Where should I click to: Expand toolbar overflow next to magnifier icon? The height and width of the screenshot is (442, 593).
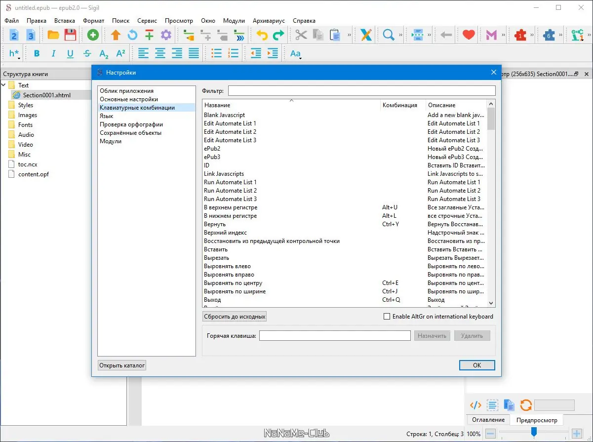point(400,35)
